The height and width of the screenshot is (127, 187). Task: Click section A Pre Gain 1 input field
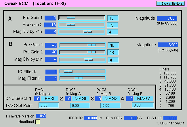pos(113,18)
